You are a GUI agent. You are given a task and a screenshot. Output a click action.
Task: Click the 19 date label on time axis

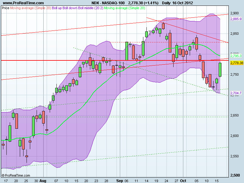click(x=156, y=181)
